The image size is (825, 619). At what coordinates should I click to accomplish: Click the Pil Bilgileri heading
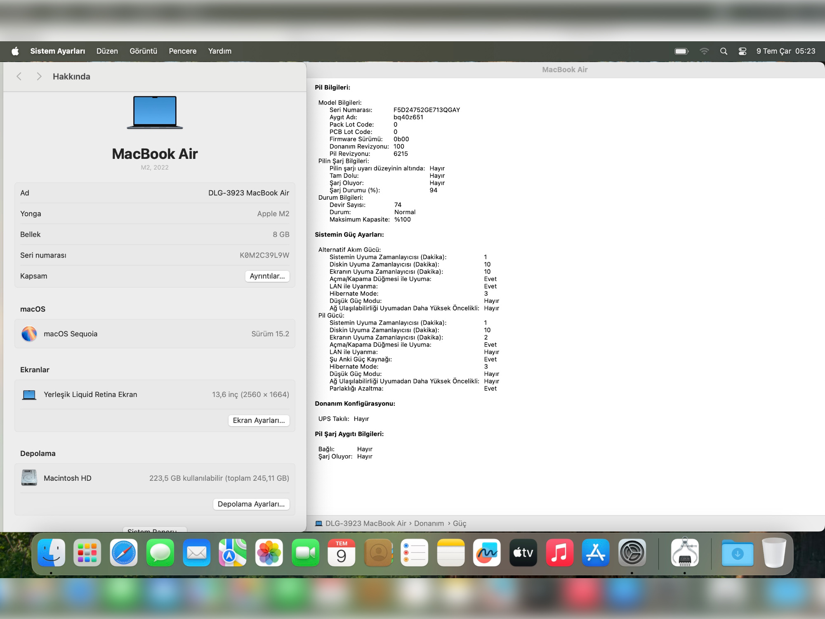coord(332,87)
